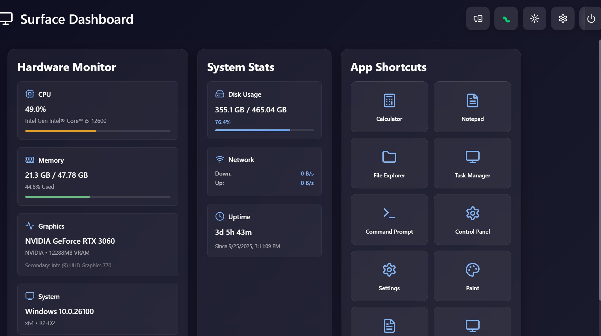Click the Memory usage bar in Hardware Monitor
Image resolution: width=601 pixels, height=336 pixels.
97,197
